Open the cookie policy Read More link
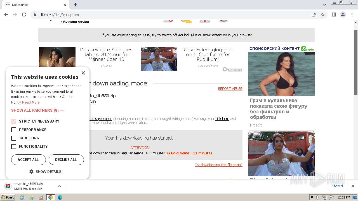The image size is (358, 201). (31, 102)
